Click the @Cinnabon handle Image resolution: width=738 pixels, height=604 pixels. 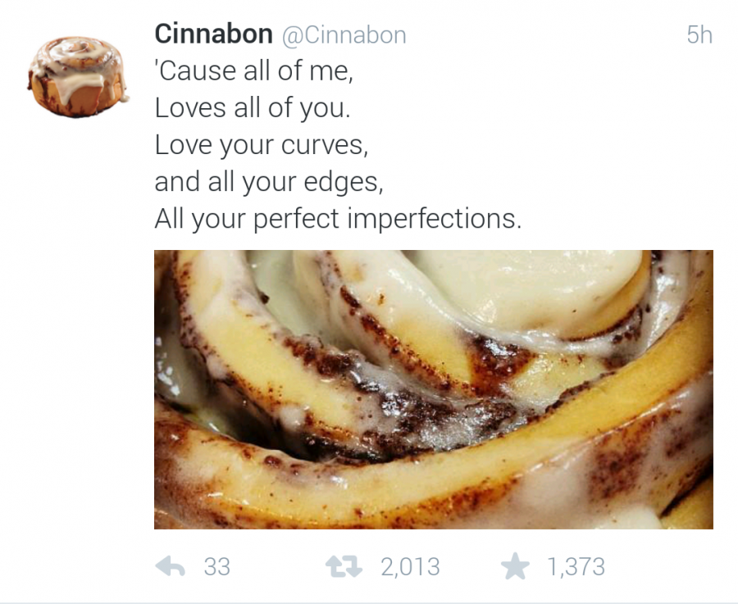(x=344, y=35)
